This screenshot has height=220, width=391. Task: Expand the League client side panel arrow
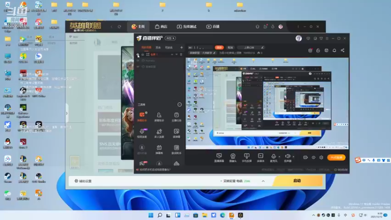pyautogui.click(x=66, y=113)
